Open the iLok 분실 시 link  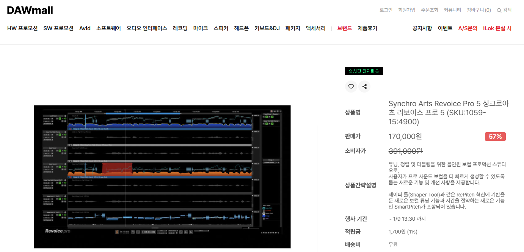click(x=497, y=28)
